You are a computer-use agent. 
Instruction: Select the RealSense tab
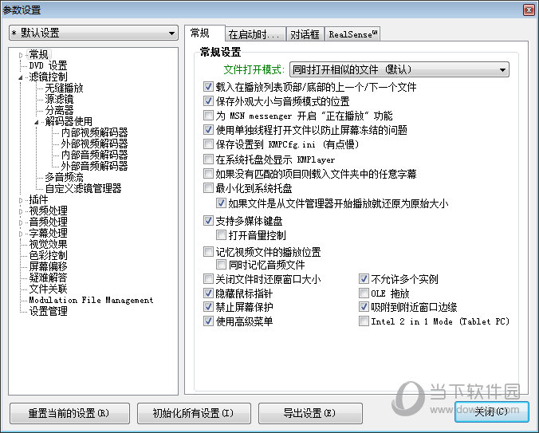click(x=353, y=35)
